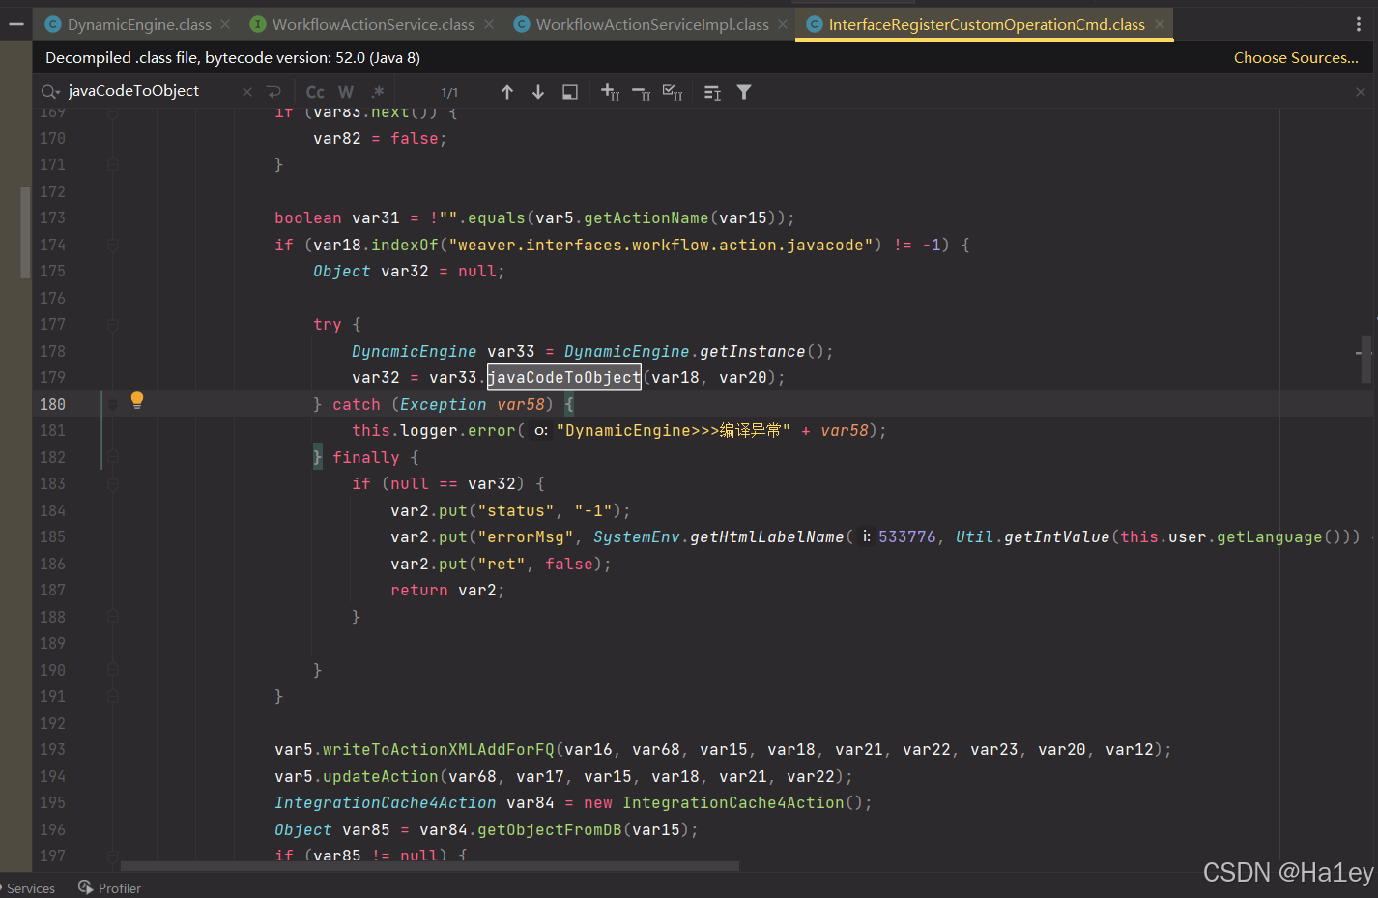This screenshot has height=898, width=1378.
Task: Click the interface icon on WorkflowActionService.class tab
Action: click(x=258, y=24)
